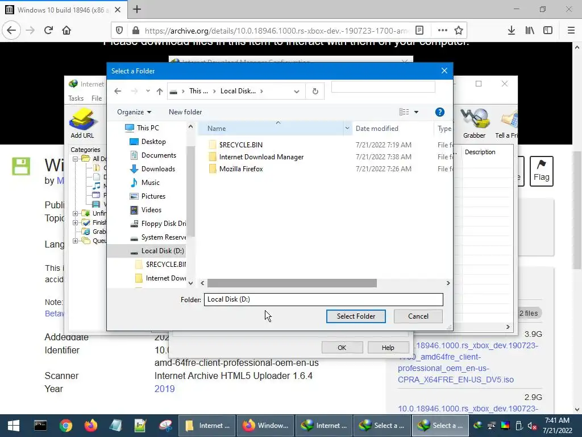Select Floppy Disk Drive in navigation pane
The width and height of the screenshot is (582, 437).
coord(163,224)
